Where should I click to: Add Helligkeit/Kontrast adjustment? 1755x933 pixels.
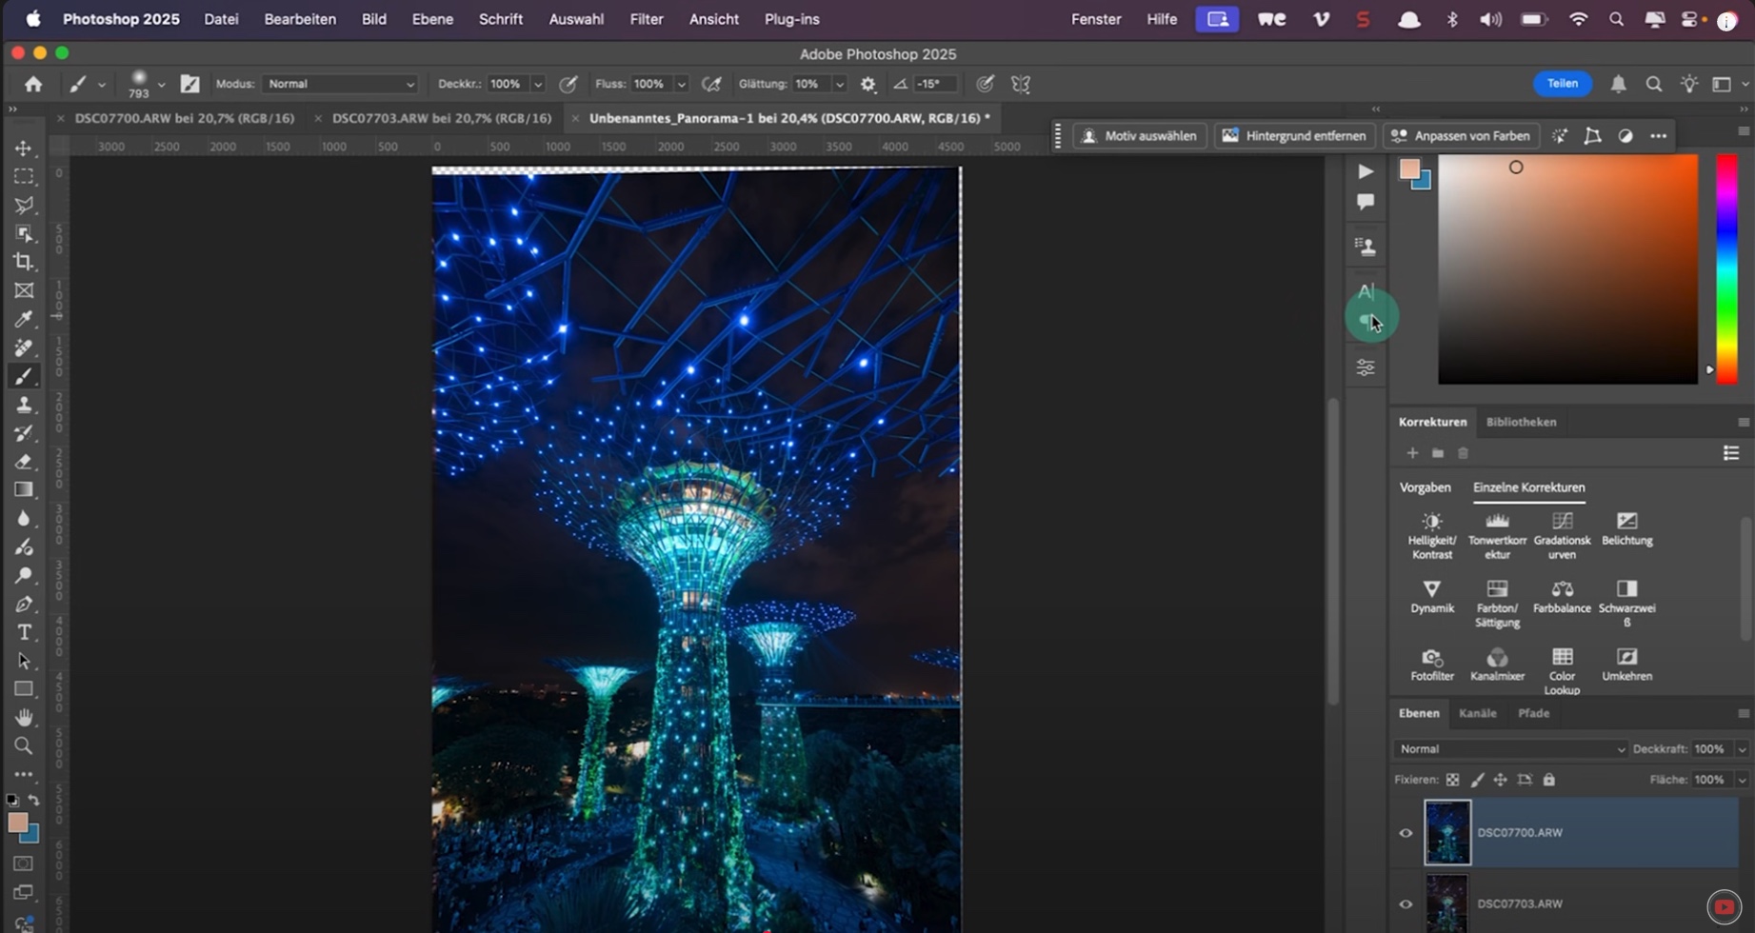1431,535
